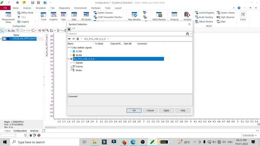Open the Graphics window icon
The image size is (260, 146).
click(53, 16)
